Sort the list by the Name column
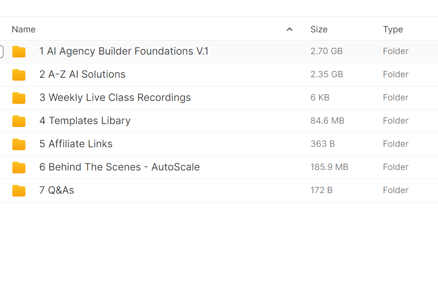The width and height of the screenshot is (438, 281). point(24,29)
